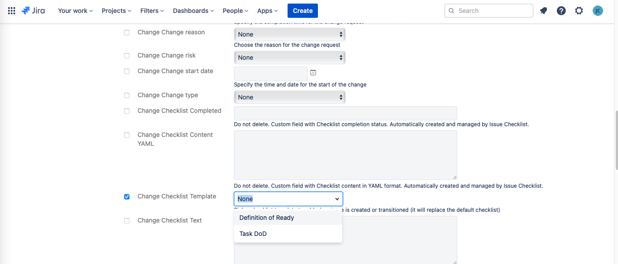618x264 pixels.
Task: Open the Change type dropdown
Action: click(289, 97)
